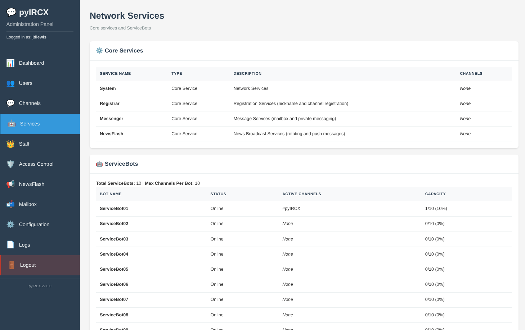Click the Access Control shield icon
Viewport: 525px width, 330px height.
pos(10,164)
